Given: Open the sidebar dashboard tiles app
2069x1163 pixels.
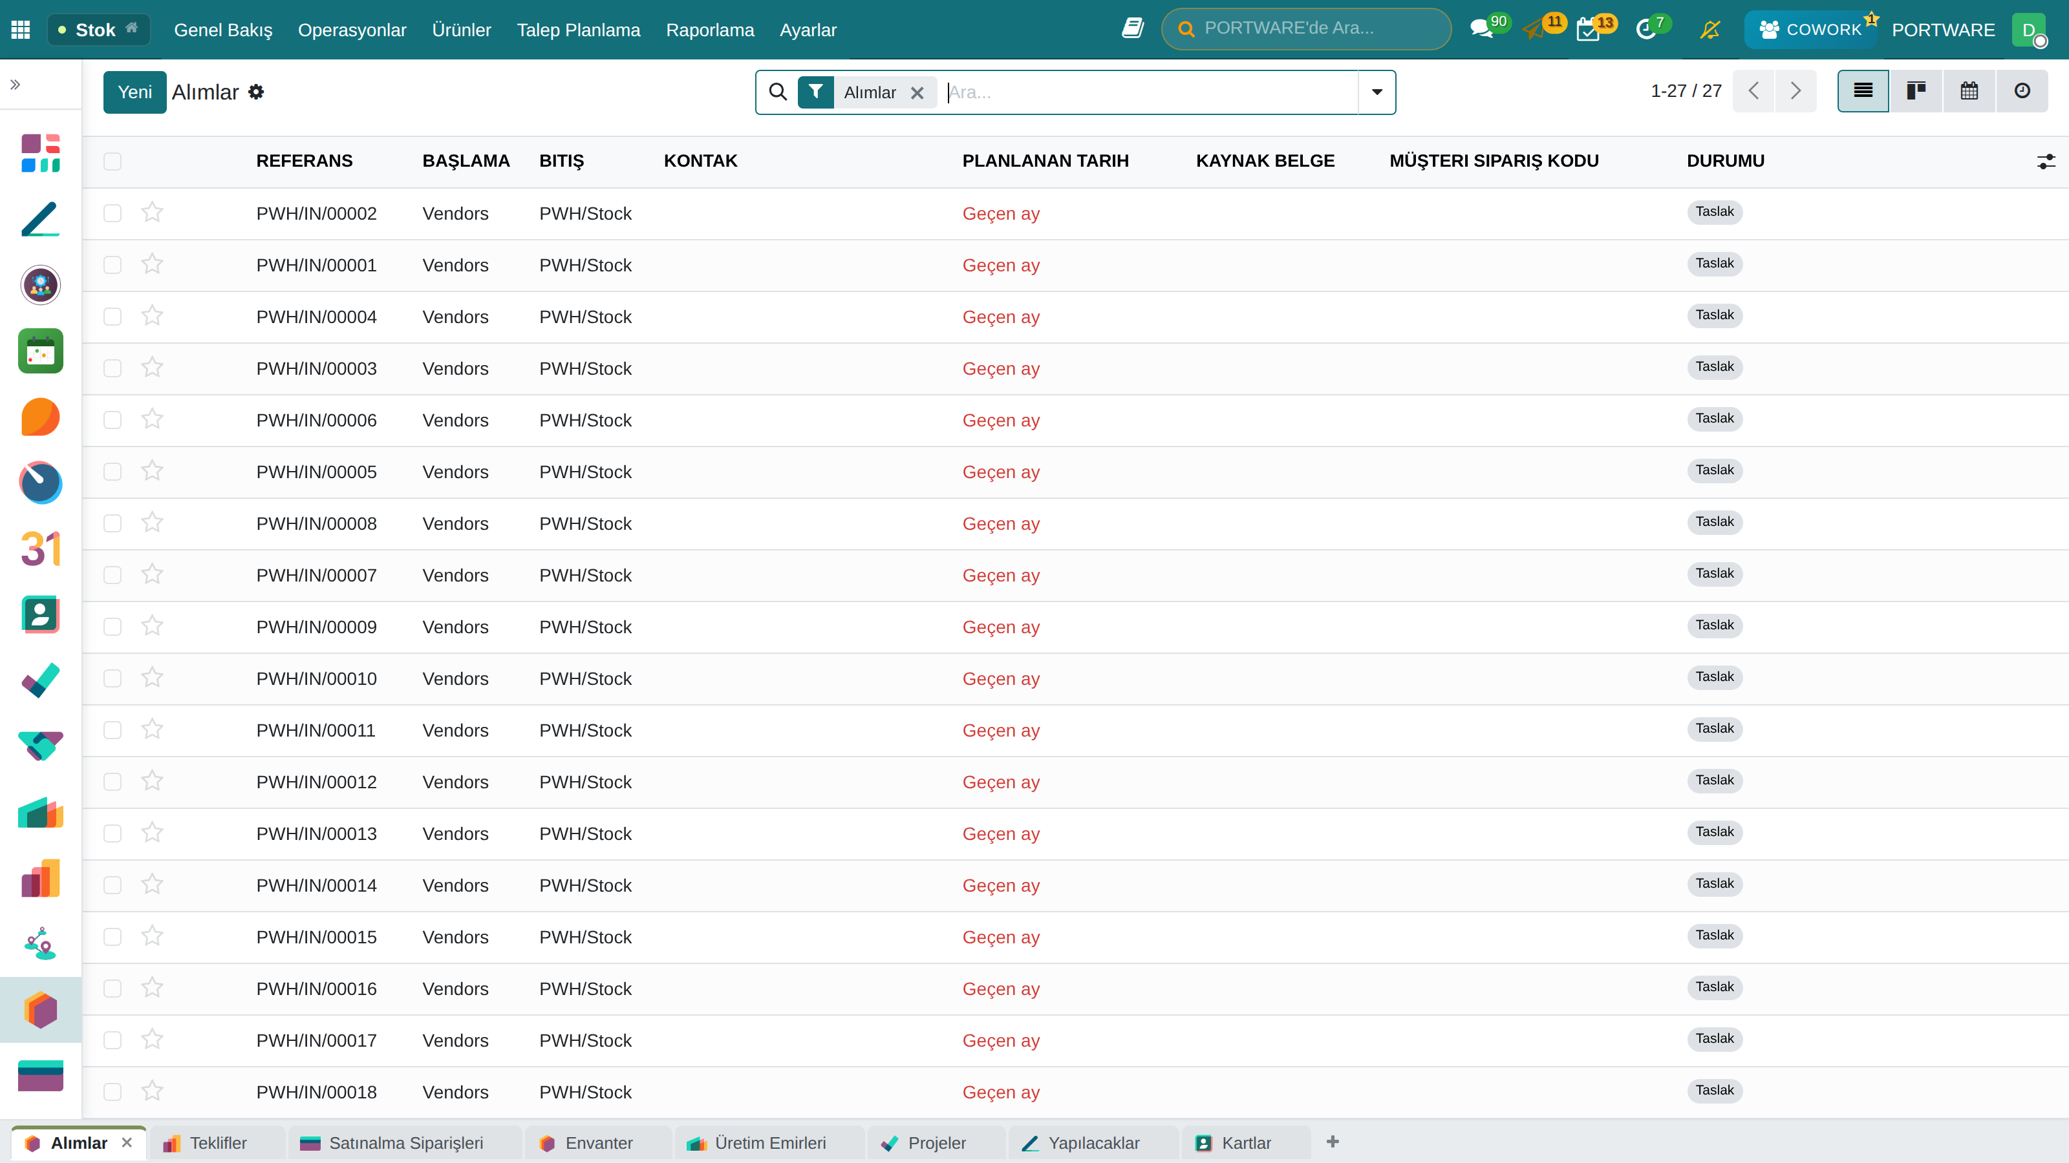Looking at the screenshot, I should [x=40, y=152].
